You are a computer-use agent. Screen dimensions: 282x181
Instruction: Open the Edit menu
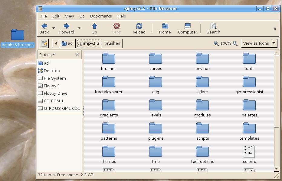[x=56, y=16]
